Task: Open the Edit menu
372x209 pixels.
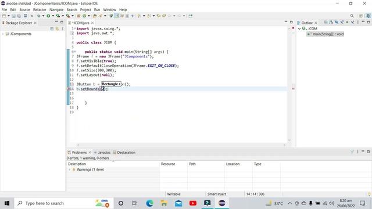Action: pyautogui.click(x=13, y=10)
